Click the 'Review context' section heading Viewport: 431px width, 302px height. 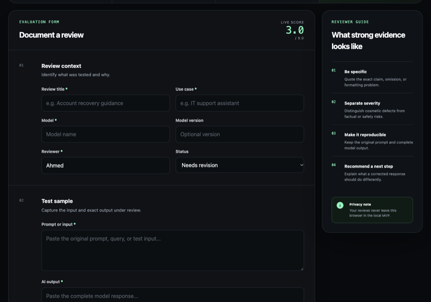(61, 66)
